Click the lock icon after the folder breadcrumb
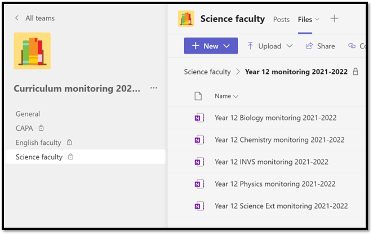 [356, 72]
